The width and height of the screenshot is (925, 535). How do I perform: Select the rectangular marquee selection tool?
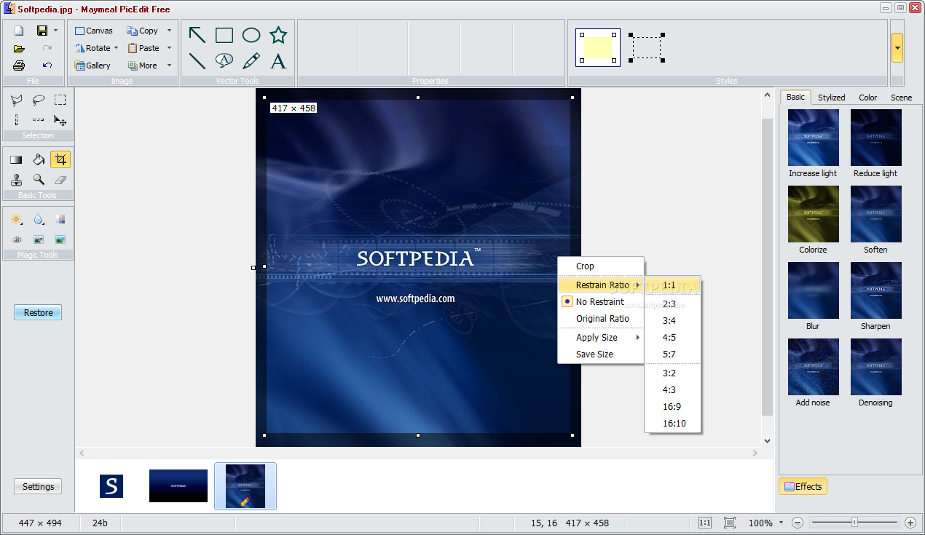point(60,100)
